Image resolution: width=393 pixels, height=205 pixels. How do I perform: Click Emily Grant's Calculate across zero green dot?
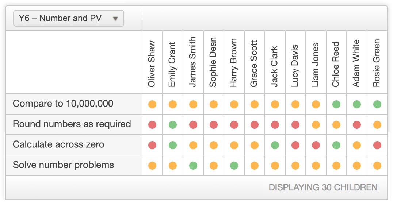pyautogui.click(x=173, y=145)
